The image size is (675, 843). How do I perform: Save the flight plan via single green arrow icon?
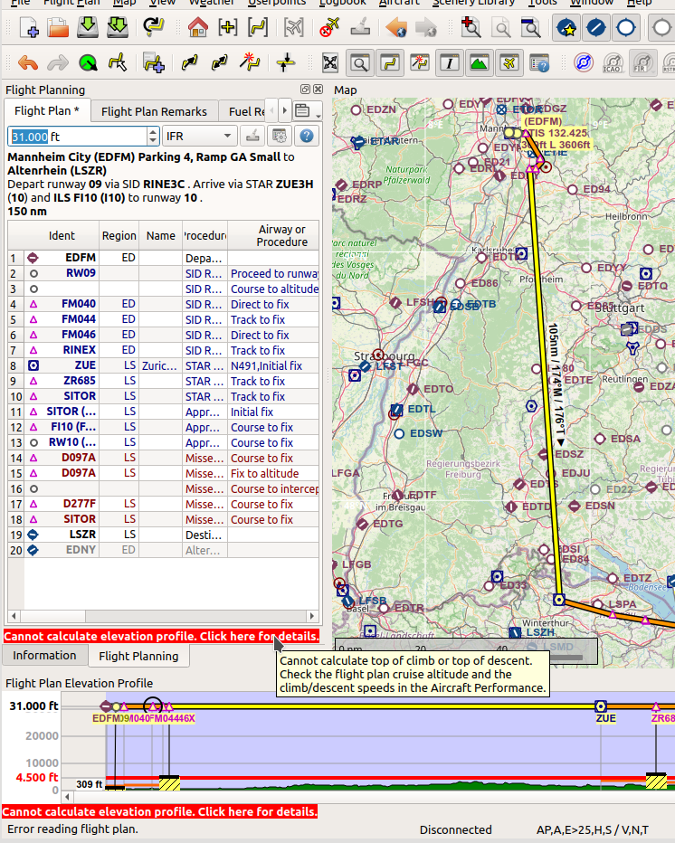click(x=88, y=27)
